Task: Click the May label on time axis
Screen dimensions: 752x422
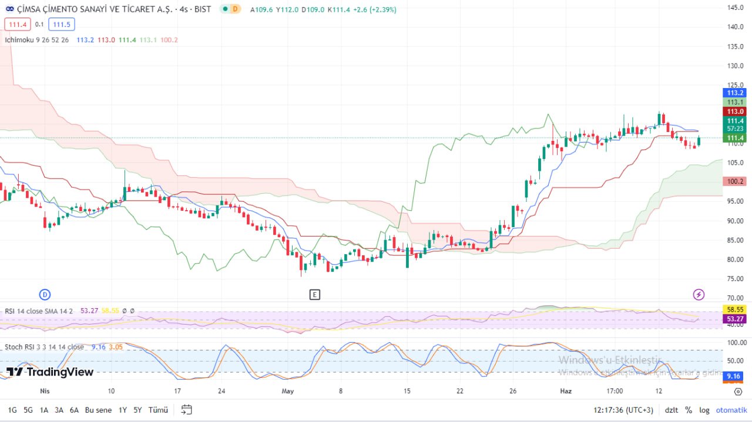Action: click(x=287, y=390)
